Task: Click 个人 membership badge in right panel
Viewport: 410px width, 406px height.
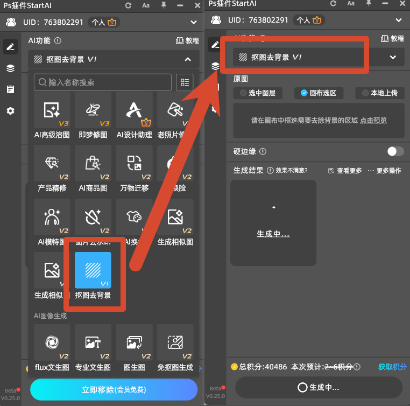Action: pyautogui.click(x=309, y=20)
